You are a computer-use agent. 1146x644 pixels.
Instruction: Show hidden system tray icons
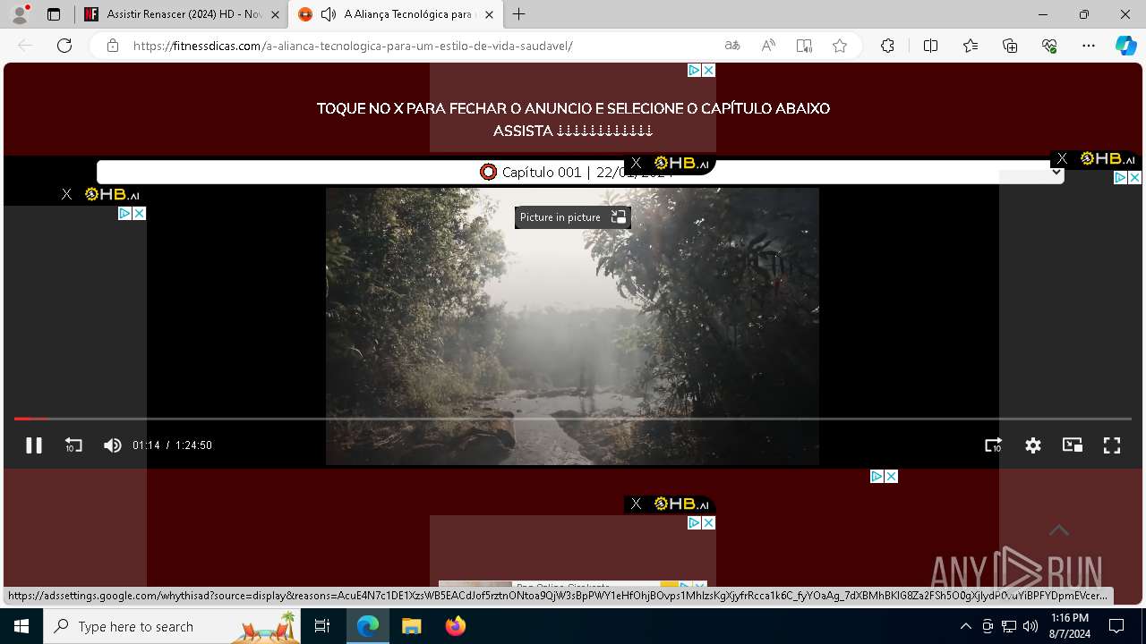pos(965,626)
